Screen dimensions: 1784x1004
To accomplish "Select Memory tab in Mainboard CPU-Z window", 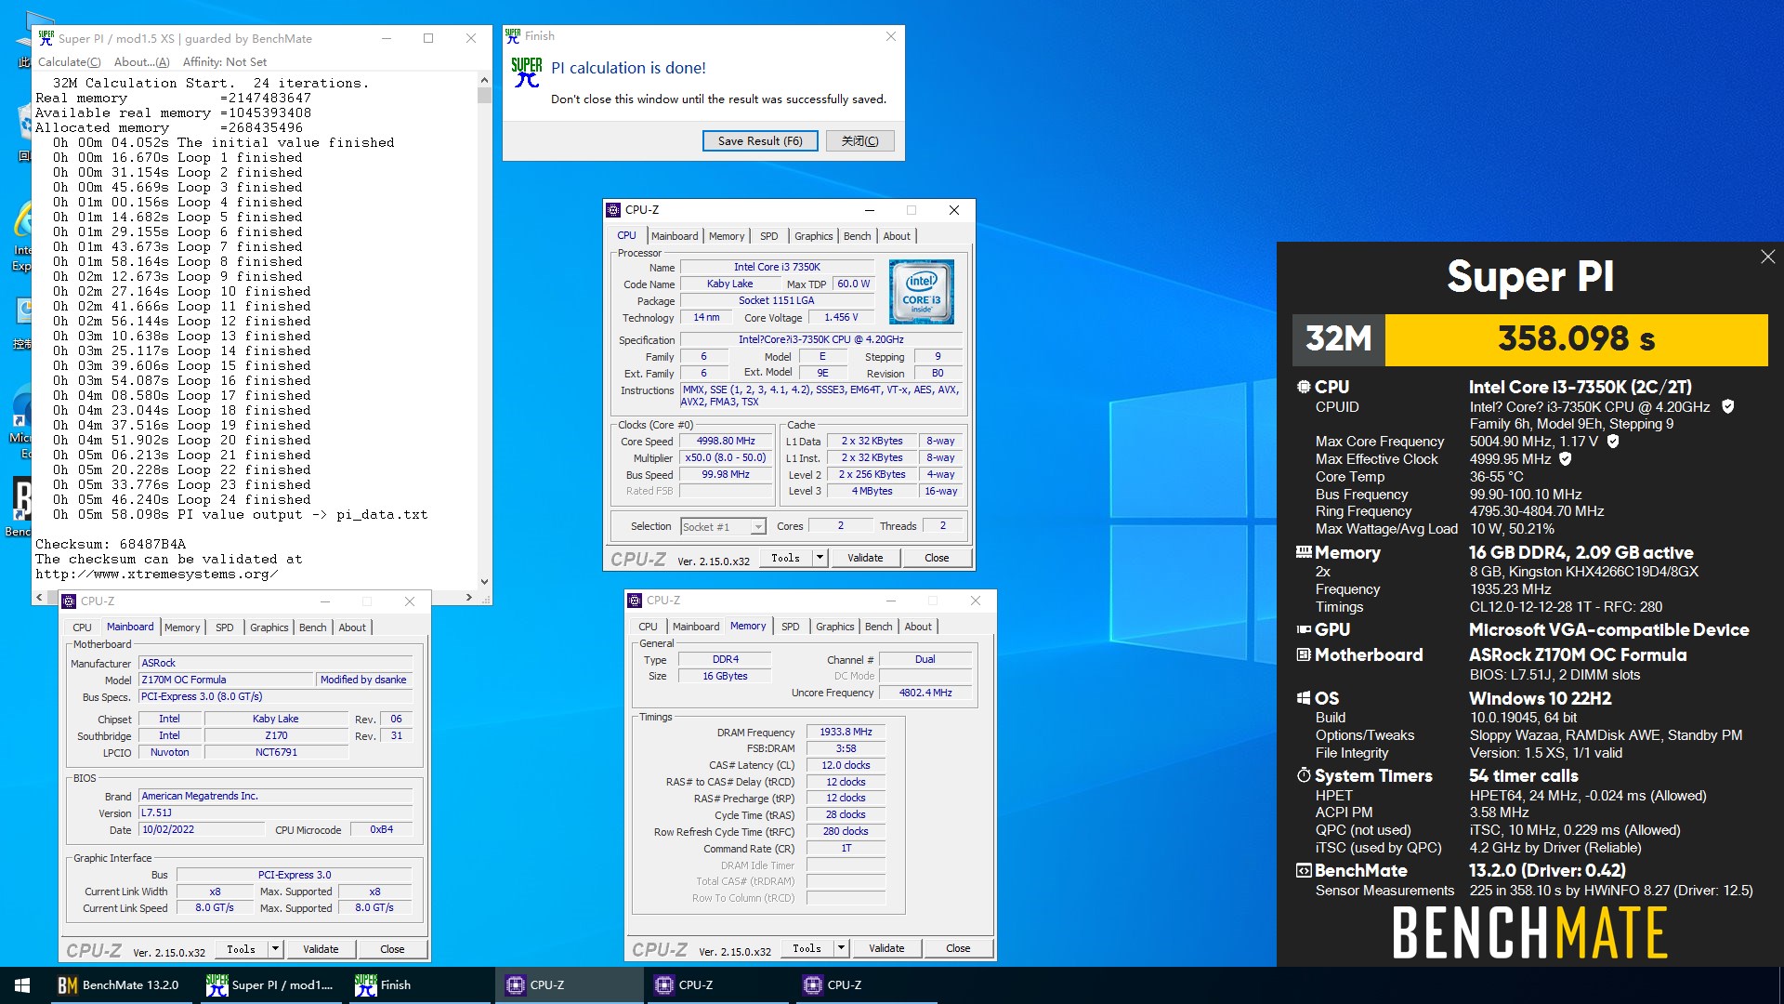I will pos(182,627).
